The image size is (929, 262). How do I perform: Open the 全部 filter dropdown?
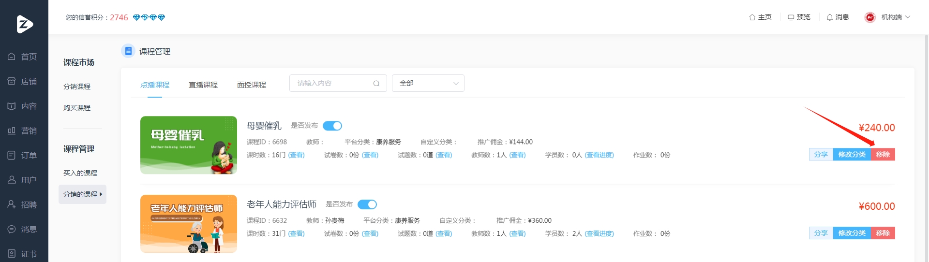428,83
